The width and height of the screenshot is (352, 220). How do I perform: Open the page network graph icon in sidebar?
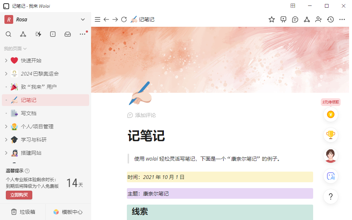[23, 34]
